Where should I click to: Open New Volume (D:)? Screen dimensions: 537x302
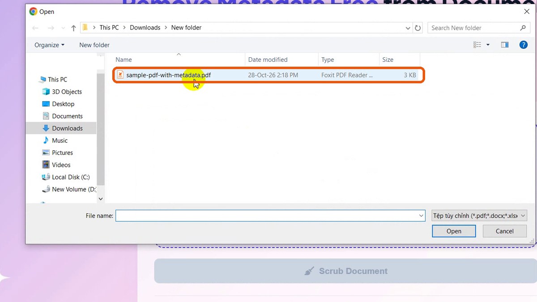click(x=73, y=189)
